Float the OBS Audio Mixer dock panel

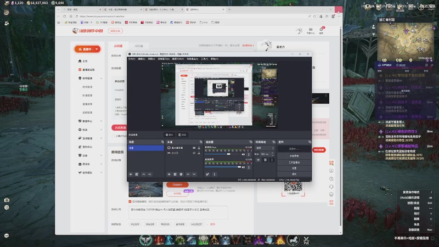coord(251,142)
